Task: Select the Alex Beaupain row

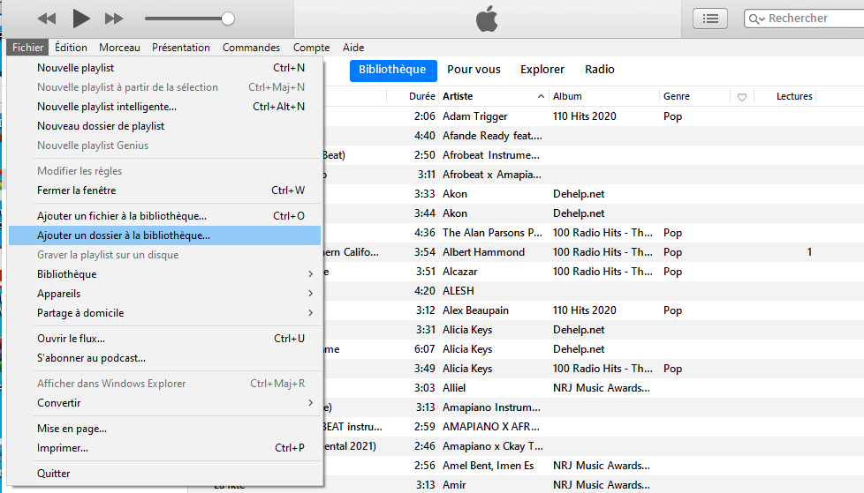Action: [594, 310]
